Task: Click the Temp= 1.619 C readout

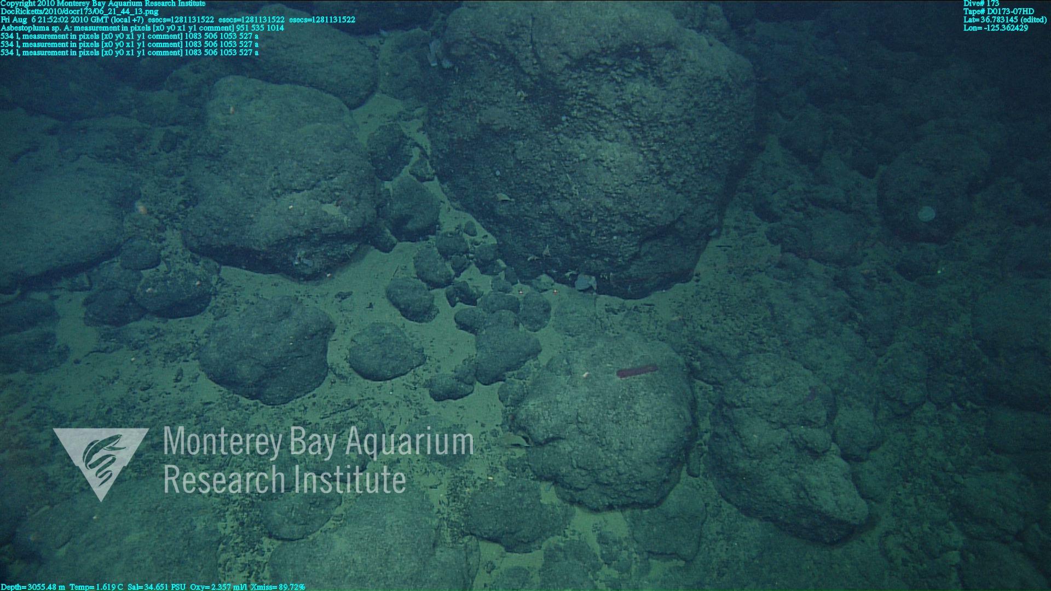Action: (x=96, y=587)
